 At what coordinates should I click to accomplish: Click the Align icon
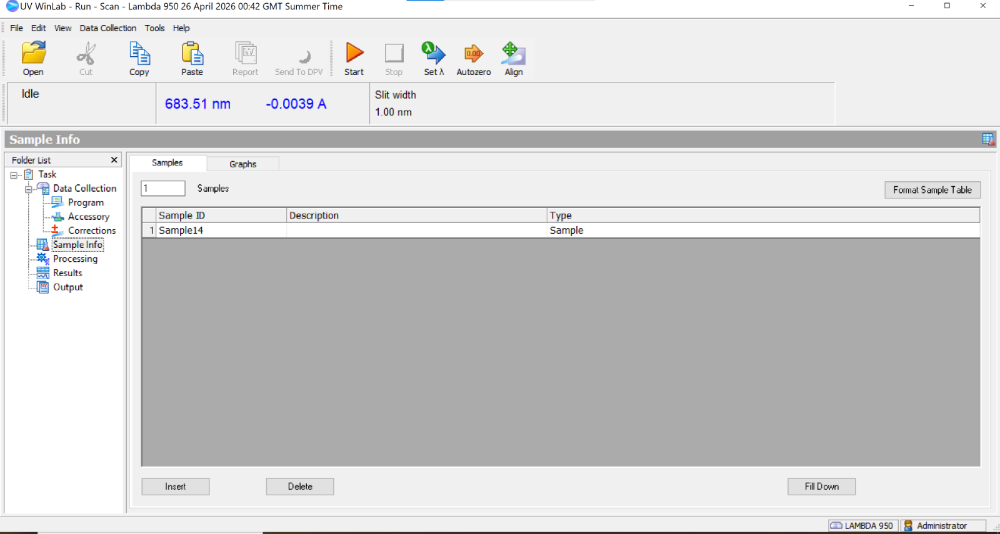click(x=513, y=53)
